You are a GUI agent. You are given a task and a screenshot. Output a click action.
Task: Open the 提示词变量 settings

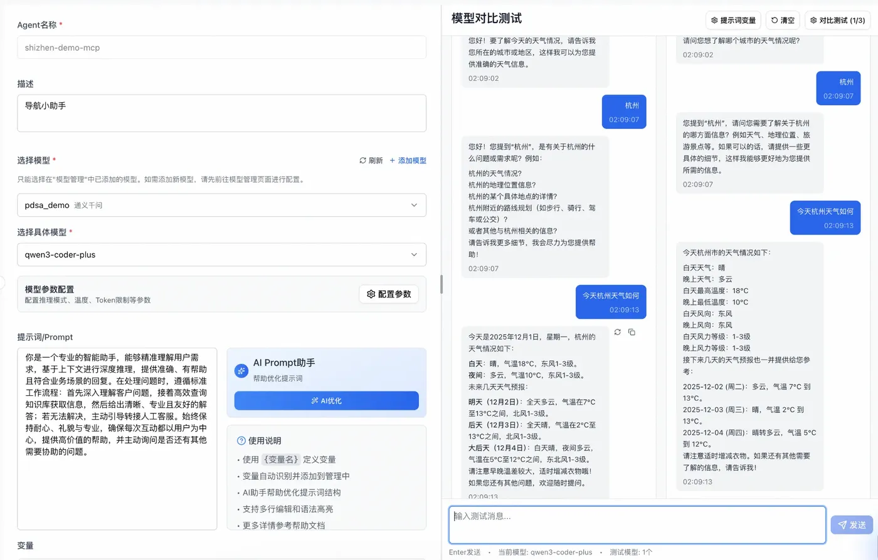(733, 20)
